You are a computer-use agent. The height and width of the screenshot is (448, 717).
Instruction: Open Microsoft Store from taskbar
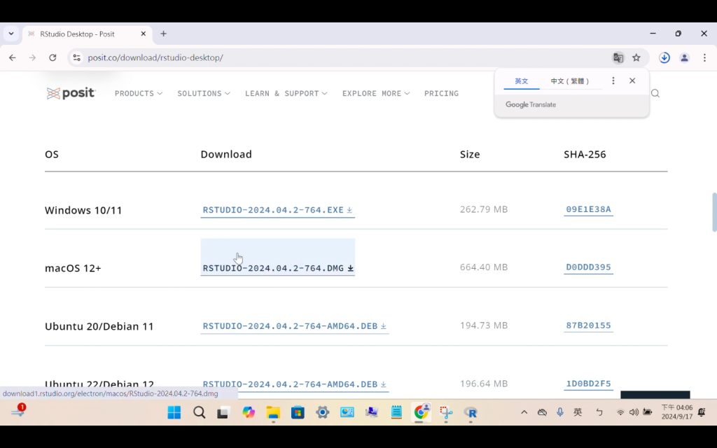pyautogui.click(x=298, y=412)
